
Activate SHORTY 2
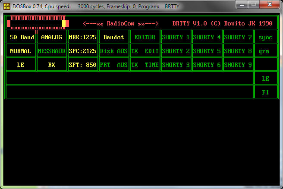[x=176, y=51]
